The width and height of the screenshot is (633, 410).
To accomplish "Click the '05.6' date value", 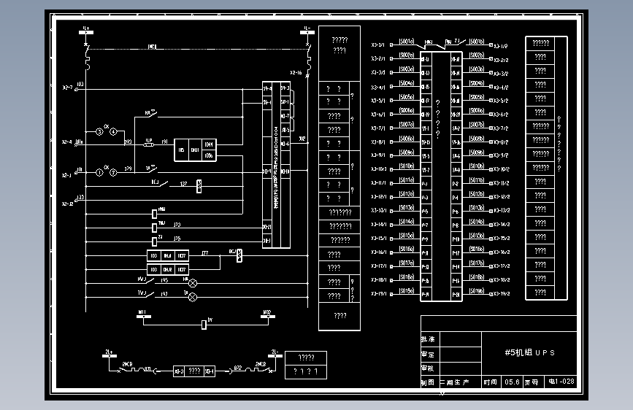I will pyautogui.click(x=512, y=382).
